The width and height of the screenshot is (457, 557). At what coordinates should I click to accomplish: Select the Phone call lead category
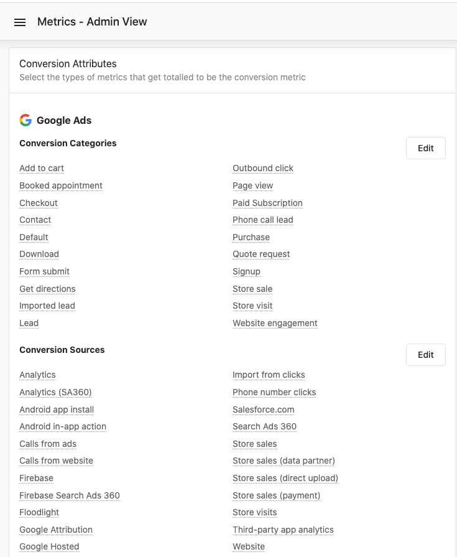point(262,220)
